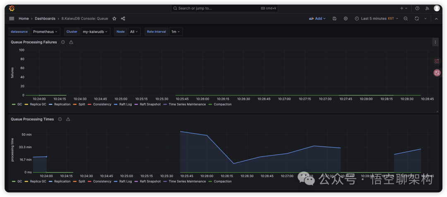Go to Home in breadcrumb
The width and height of the screenshot is (447, 197).
coord(24,19)
